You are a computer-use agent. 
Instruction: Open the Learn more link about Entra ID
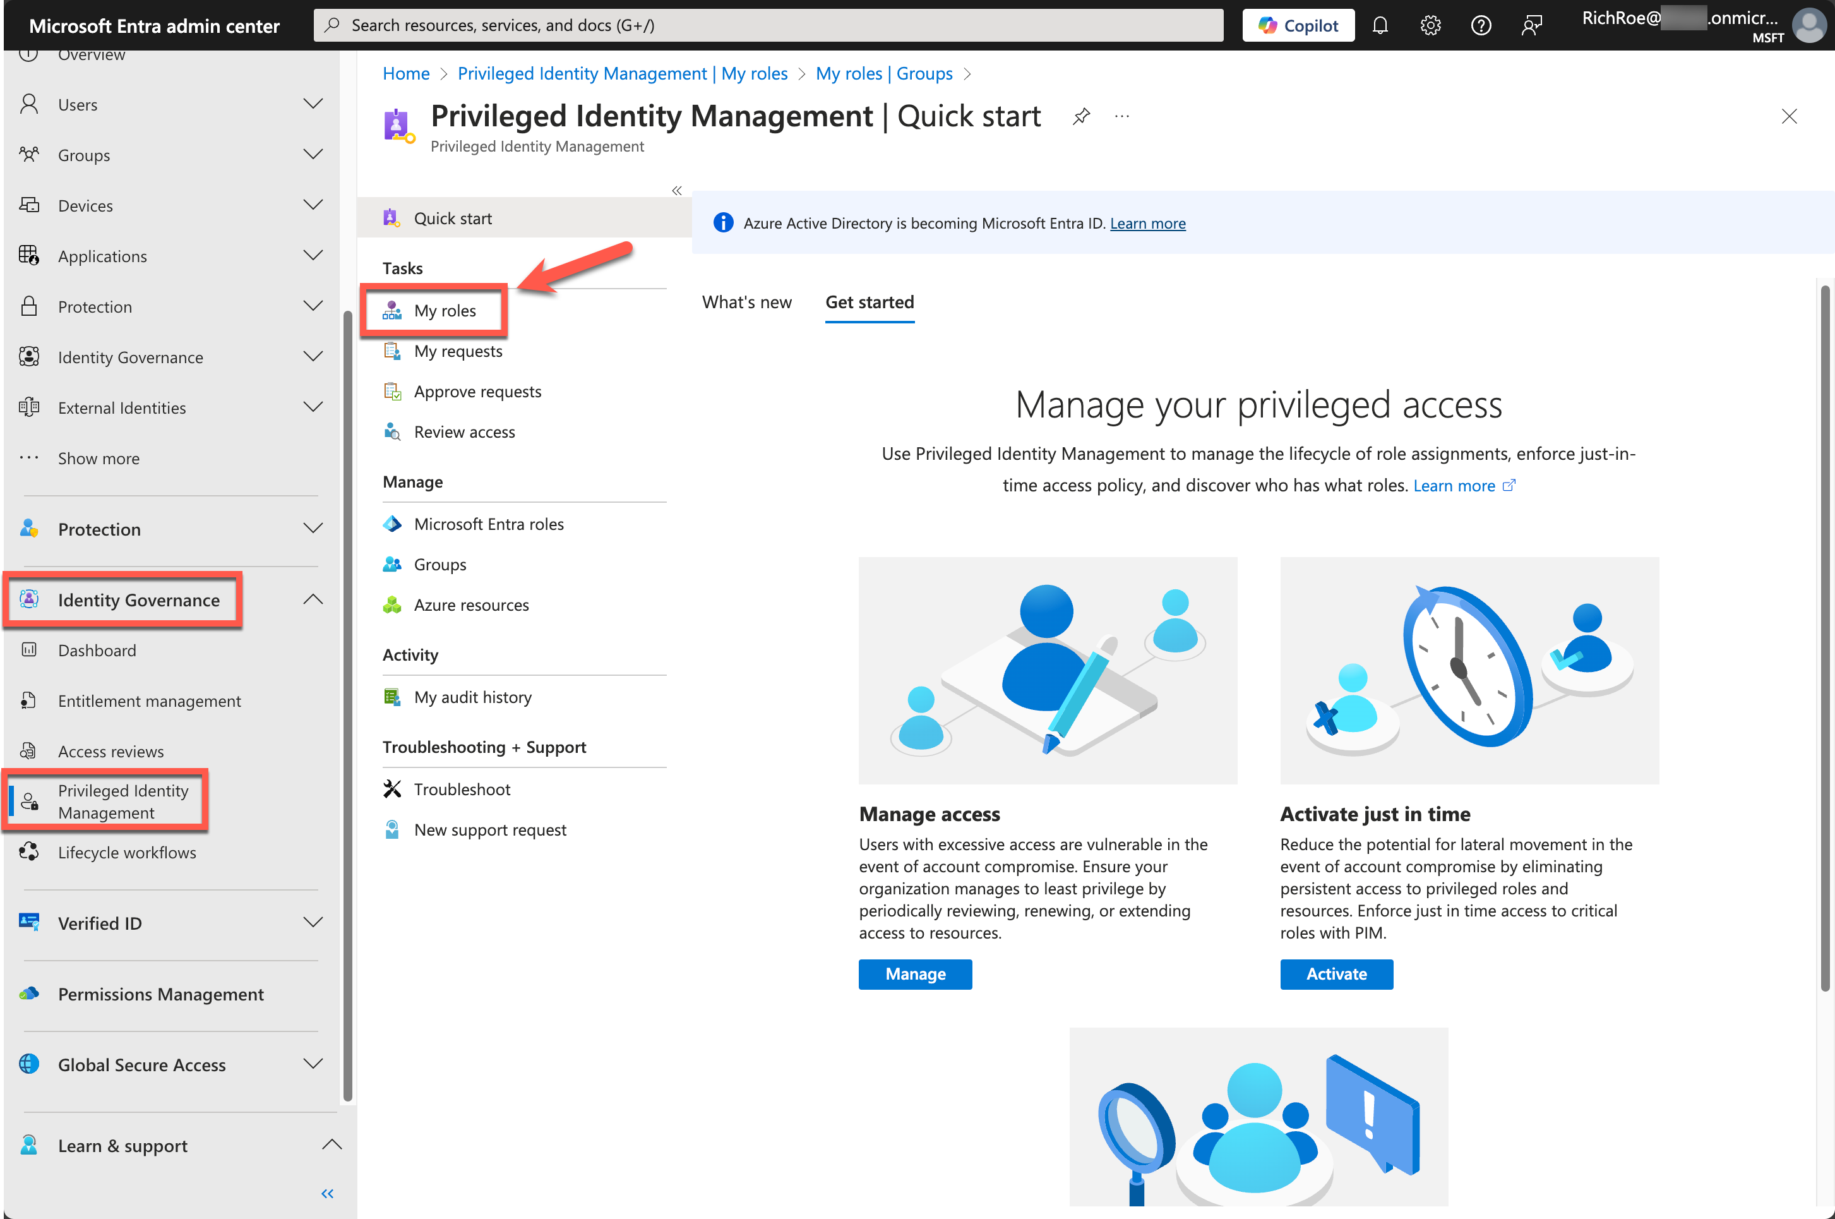coord(1148,223)
